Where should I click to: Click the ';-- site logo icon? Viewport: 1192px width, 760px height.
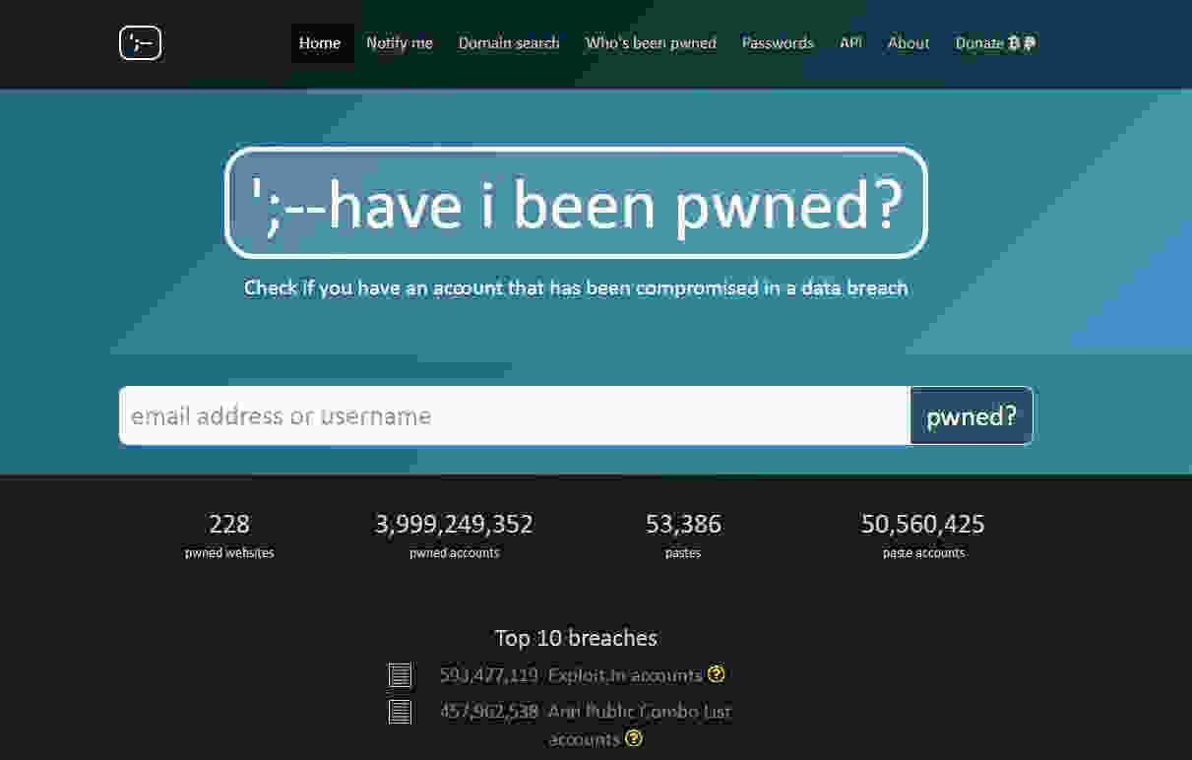[x=141, y=43]
